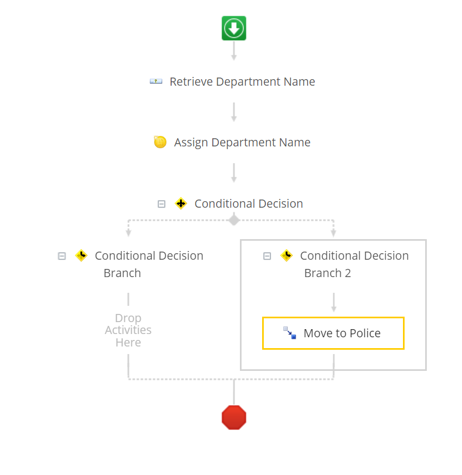Select the top-level Conditional Decision label
The height and width of the screenshot is (475, 462).
click(249, 203)
